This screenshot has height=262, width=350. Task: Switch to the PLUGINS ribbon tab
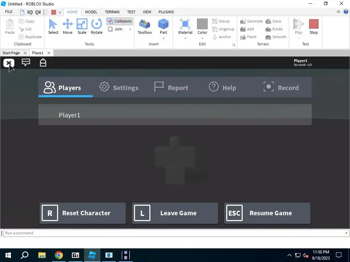[x=166, y=12]
